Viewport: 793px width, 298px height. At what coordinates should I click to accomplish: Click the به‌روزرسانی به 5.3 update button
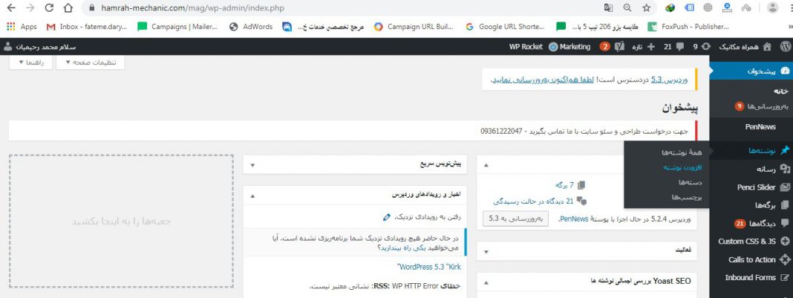click(515, 218)
